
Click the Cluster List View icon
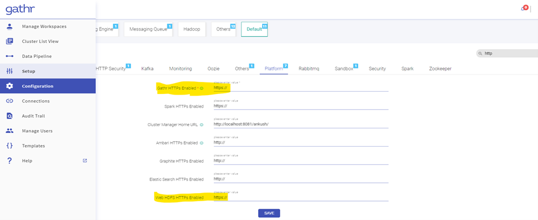[x=10, y=41]
